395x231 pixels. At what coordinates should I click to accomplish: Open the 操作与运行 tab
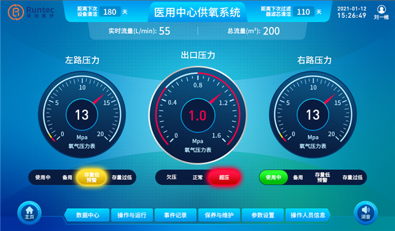[131, 215]
